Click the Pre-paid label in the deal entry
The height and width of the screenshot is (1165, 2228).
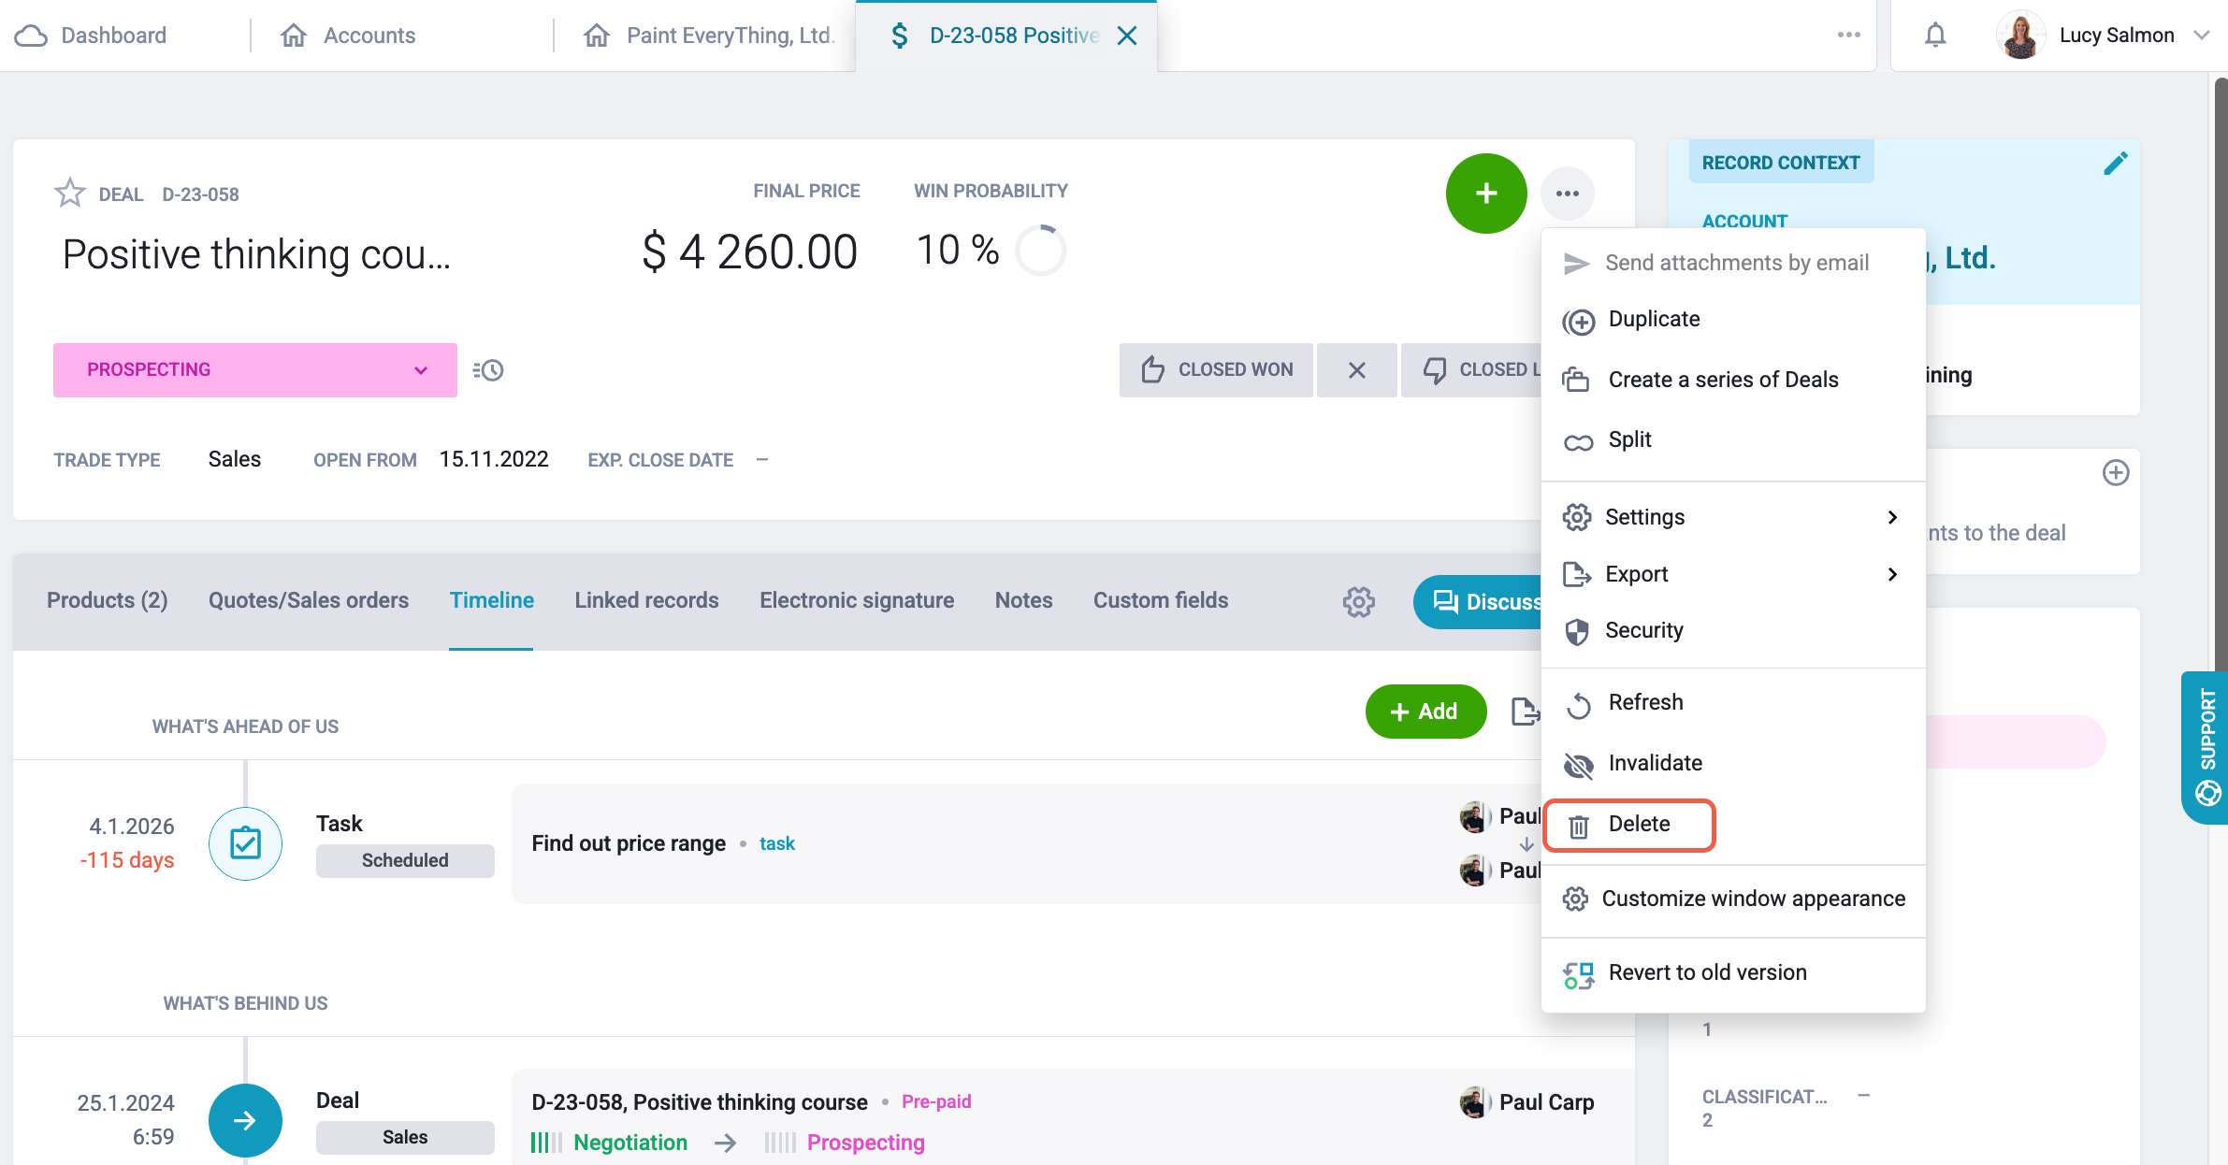click(936, 1102)
